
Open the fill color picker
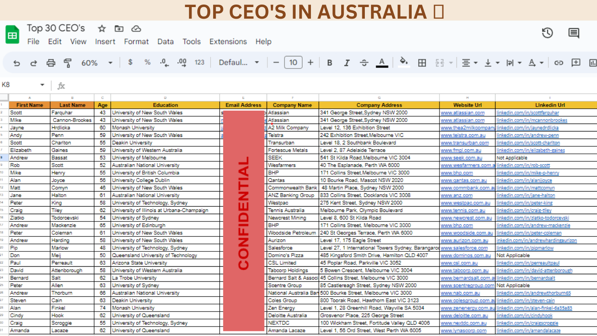(403, 62)
